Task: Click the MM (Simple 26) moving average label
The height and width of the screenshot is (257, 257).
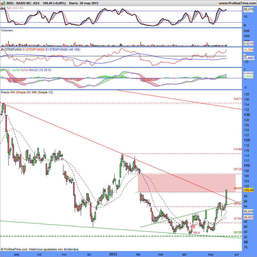Action: (x=21, y=92)
